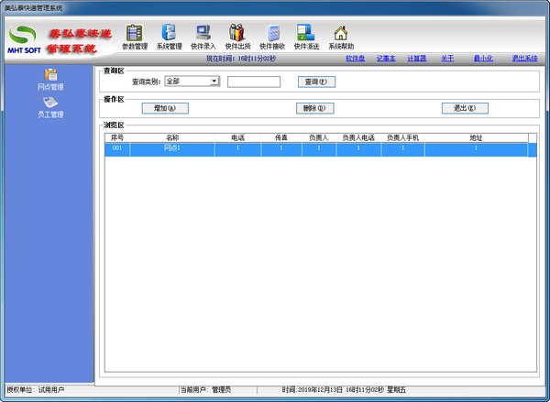Click the 退出 button in 操作区
This screenshot has width=550, height=402.
pyautogui.click(x=464, y=108)
